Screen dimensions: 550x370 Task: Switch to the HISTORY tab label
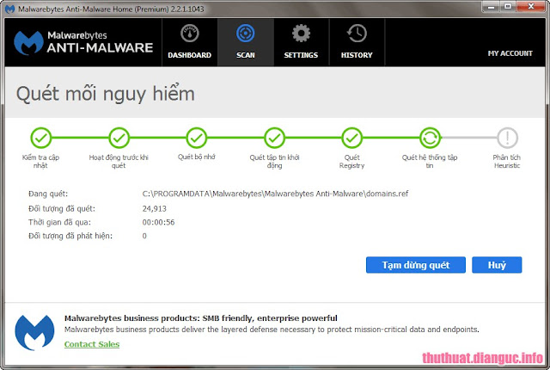pyautogui.click(x=357, y=55)
